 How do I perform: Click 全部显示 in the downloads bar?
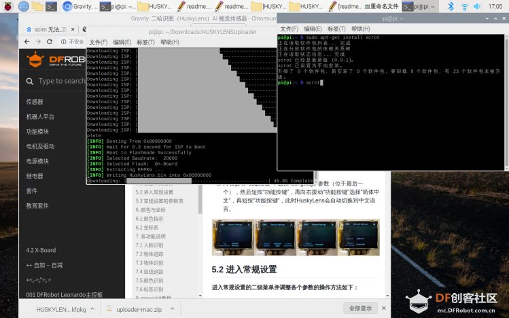(360, 308)
